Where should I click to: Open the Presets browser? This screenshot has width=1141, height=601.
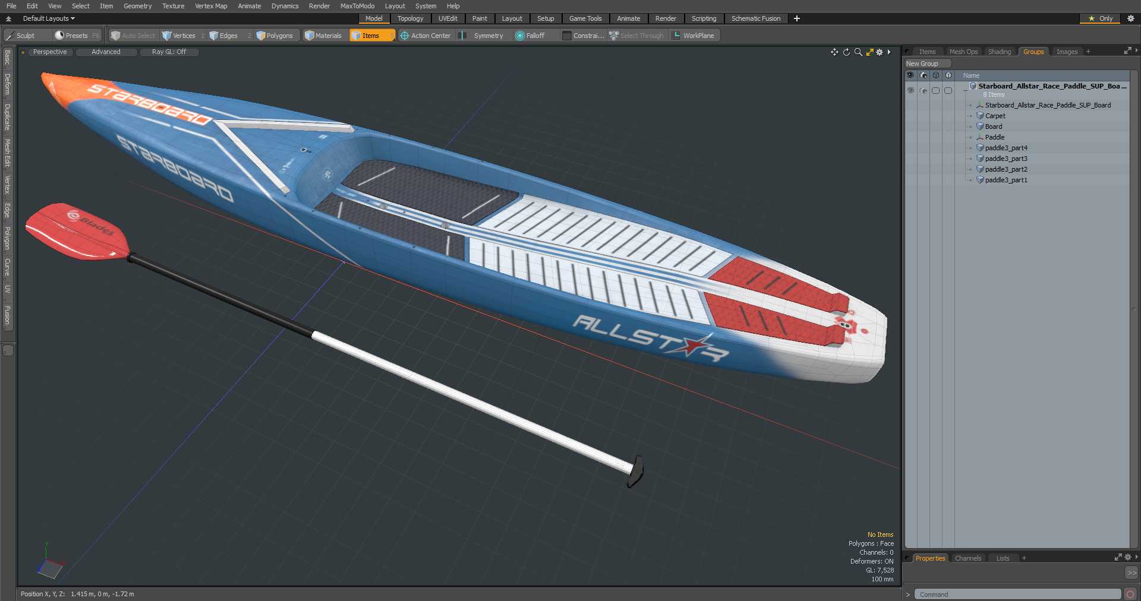77,36
